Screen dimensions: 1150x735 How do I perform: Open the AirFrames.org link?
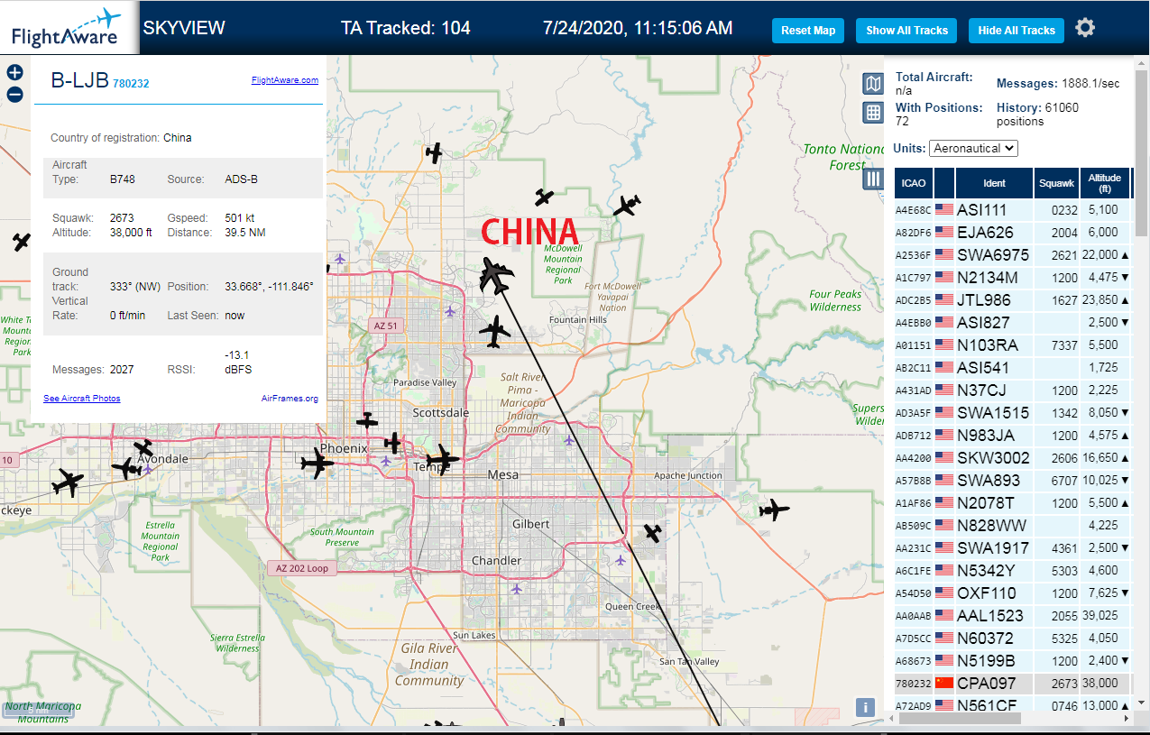click(x=290, y=399)
